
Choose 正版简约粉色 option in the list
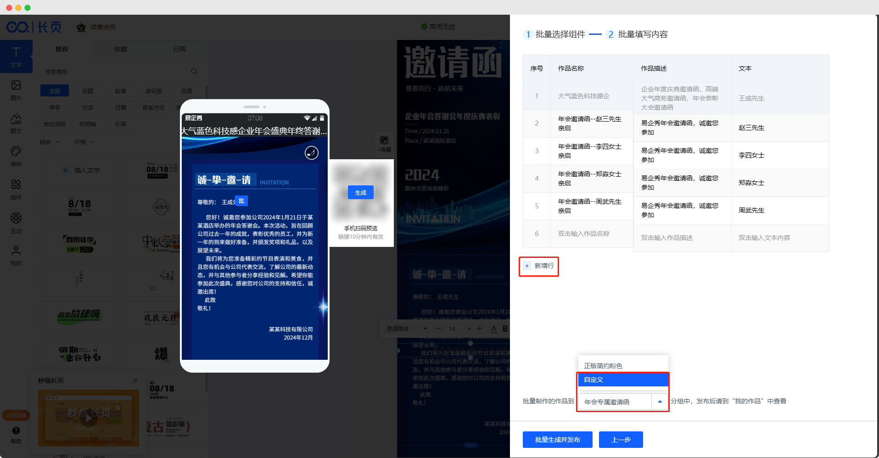coord(622,366)
